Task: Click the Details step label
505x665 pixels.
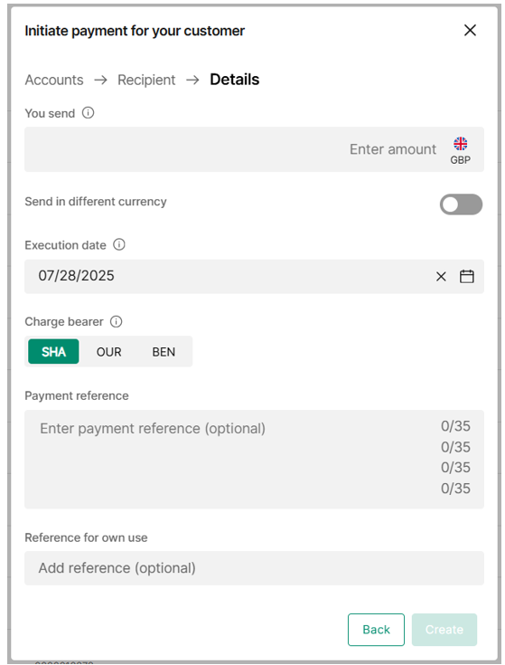Action: pos(235,80)
